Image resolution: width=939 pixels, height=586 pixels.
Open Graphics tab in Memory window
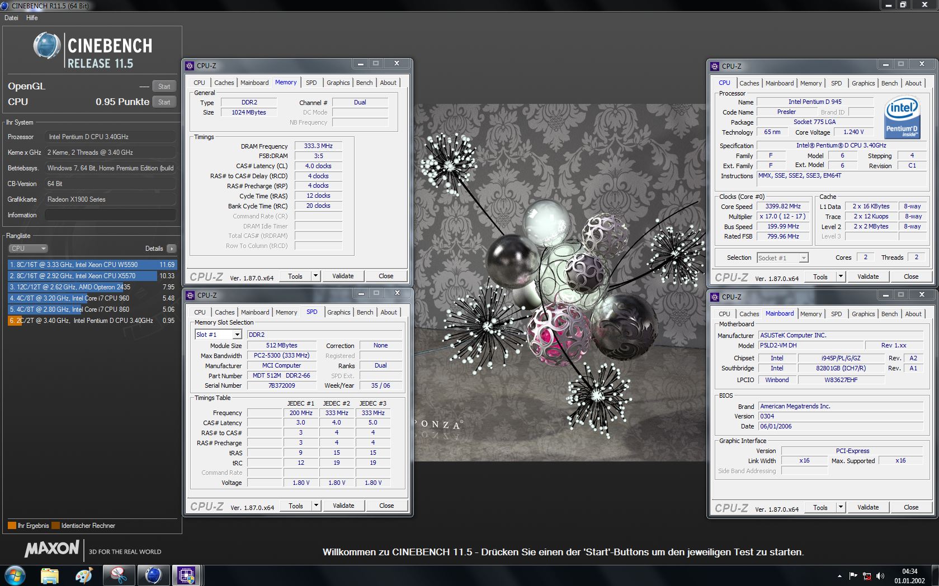click(x=338, y=83)
